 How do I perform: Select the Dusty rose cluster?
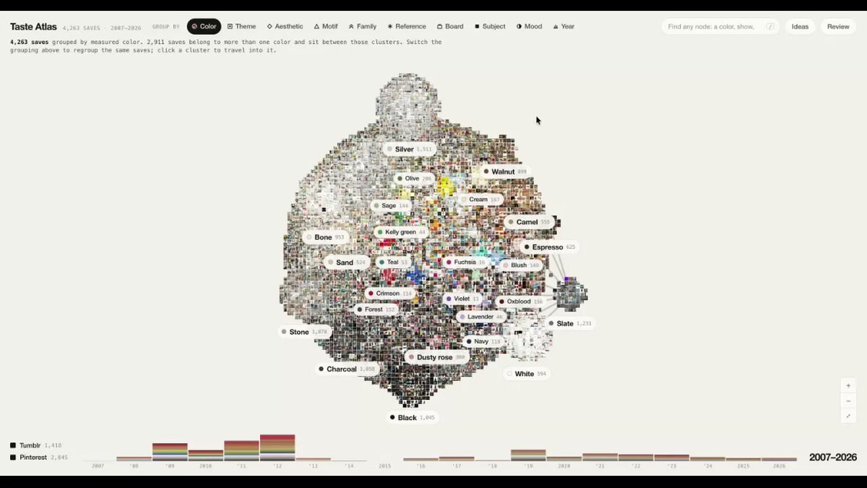(437, 357)
